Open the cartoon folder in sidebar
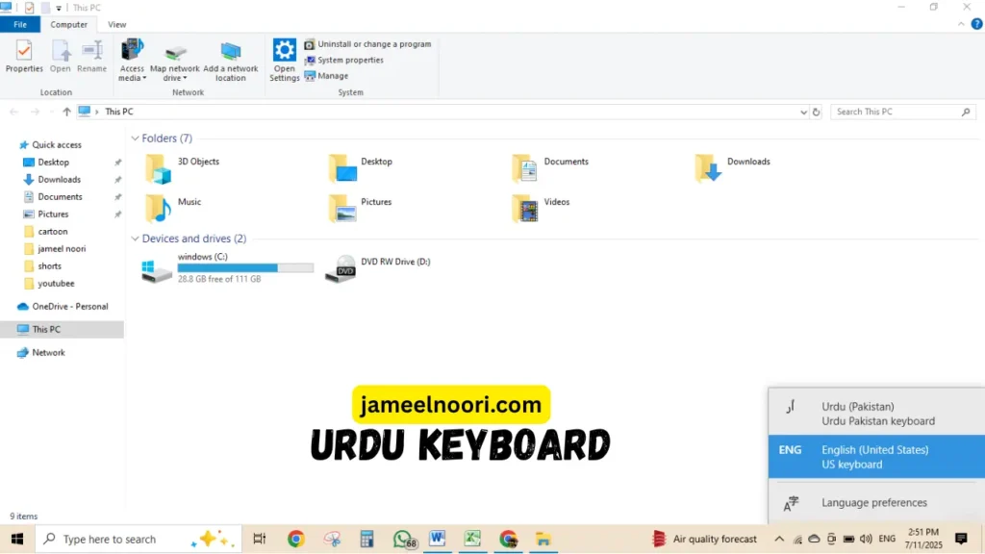The image size is (985, 554). tap(53, 231)
